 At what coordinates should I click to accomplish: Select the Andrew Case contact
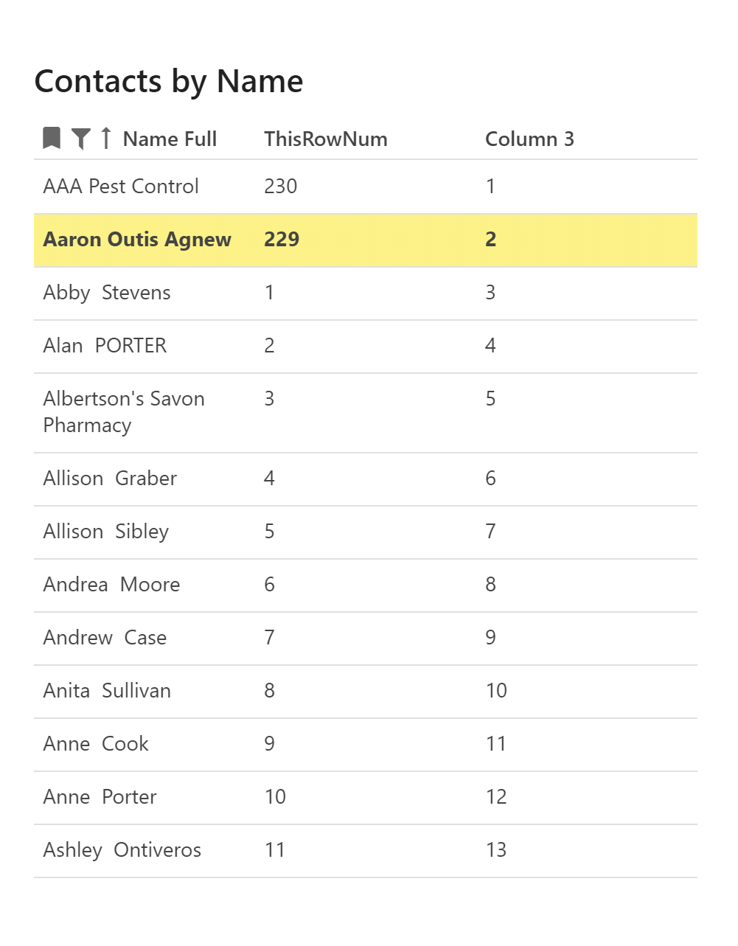coord(105,638)
